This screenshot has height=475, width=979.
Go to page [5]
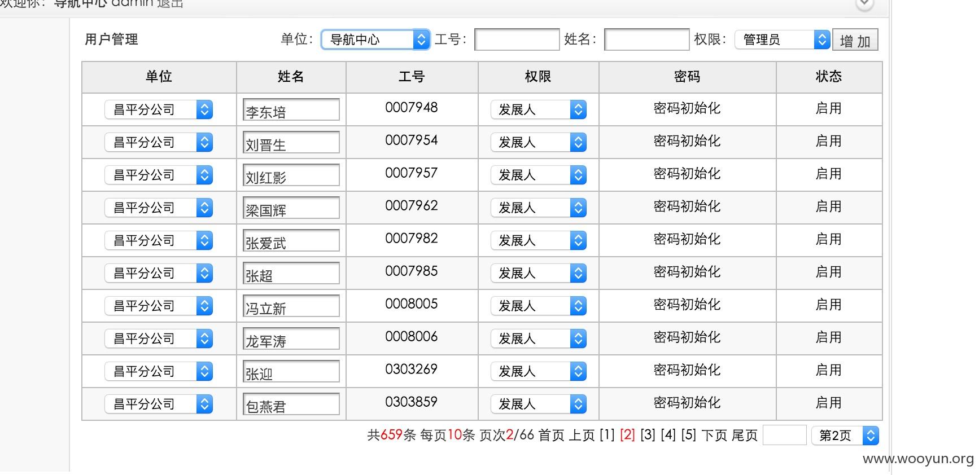pyautogui.click(x=689, y=435)
